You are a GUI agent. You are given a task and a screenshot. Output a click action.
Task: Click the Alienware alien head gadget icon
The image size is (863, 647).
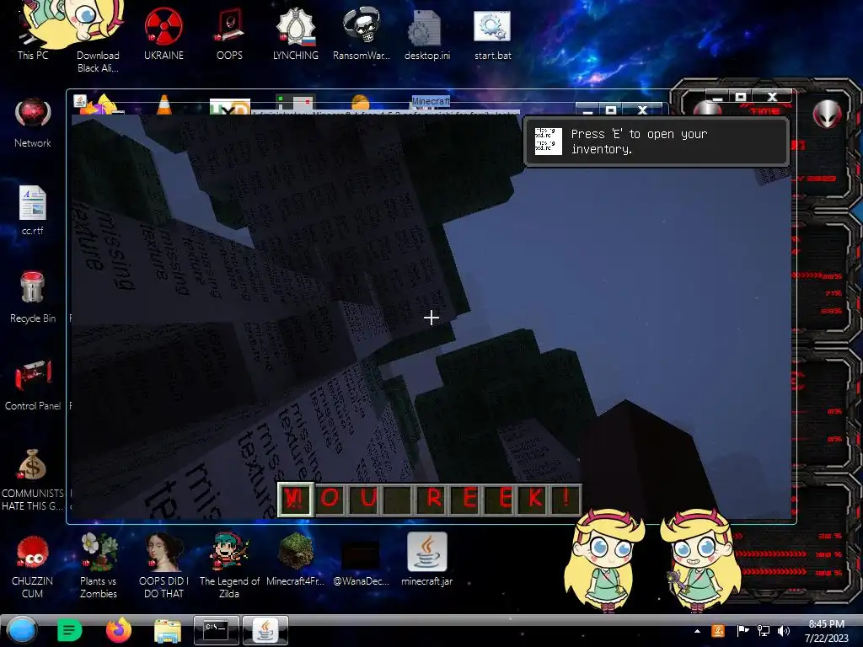click(x=827, y=114)
